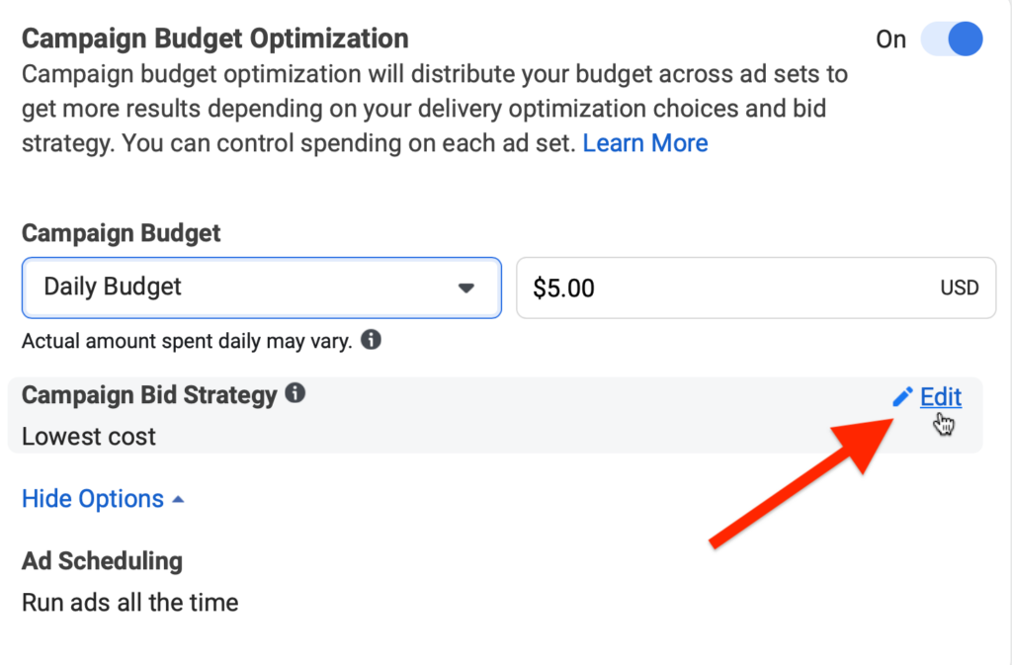Screen dimensions: 1012x665
Task: Click the Campaign Budget Optimization title
Action: [214, 40]
